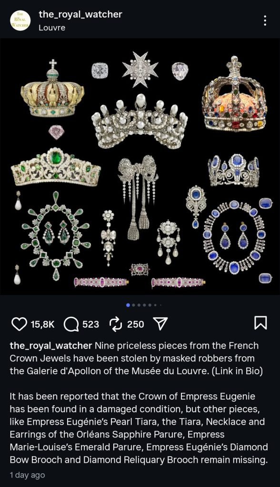Tap the_royal_watcher name in caption
Screen dimensions: 280x487
[50, 346]
